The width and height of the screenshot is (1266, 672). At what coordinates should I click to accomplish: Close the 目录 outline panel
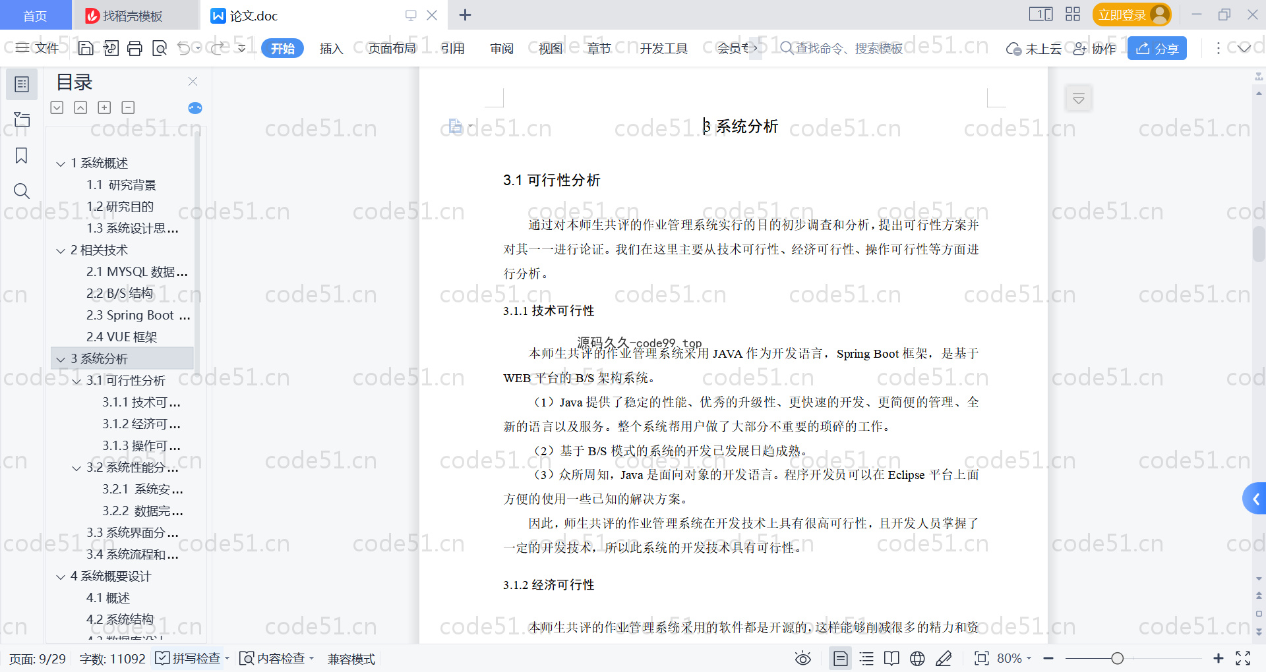(x=193, y=82)
